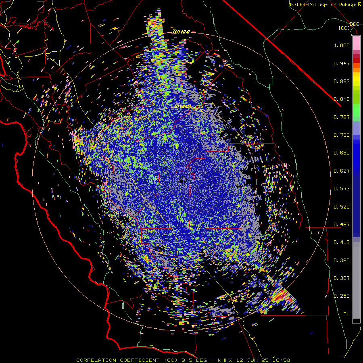Viewport: 363px width, 363px height.
Task: Pick the gray swatch on the color bar
Action: pyautogui.click(x=356, y=280)
